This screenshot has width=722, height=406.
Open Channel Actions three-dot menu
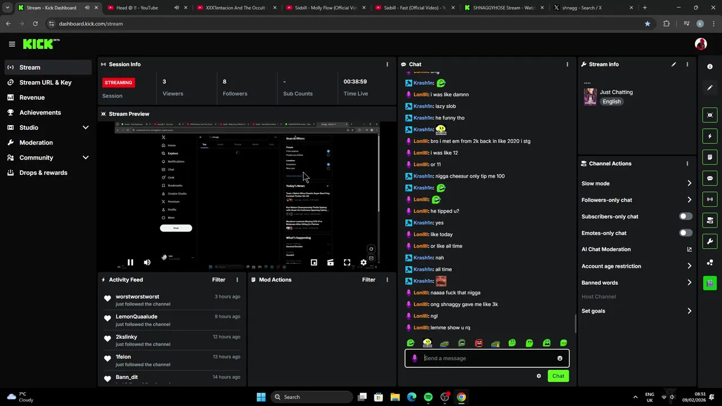[687, 164]
